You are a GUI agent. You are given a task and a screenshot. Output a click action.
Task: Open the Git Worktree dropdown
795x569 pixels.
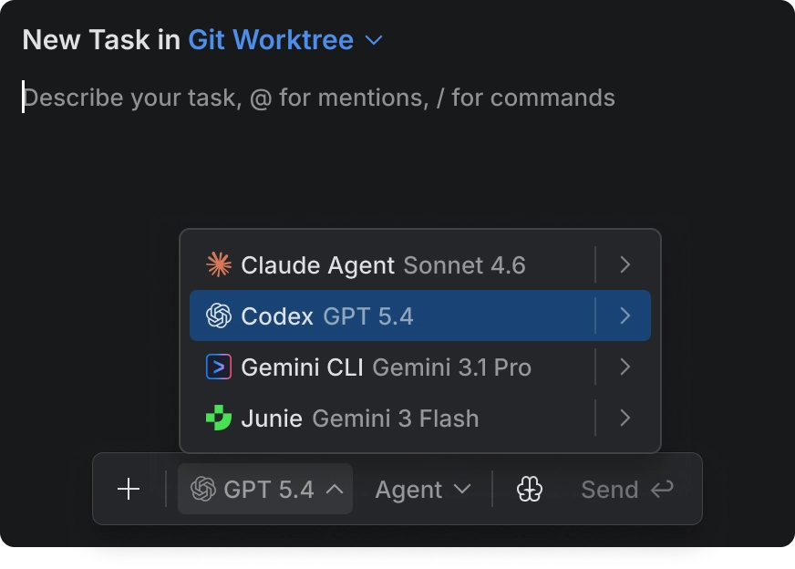[x=285, y=40]
